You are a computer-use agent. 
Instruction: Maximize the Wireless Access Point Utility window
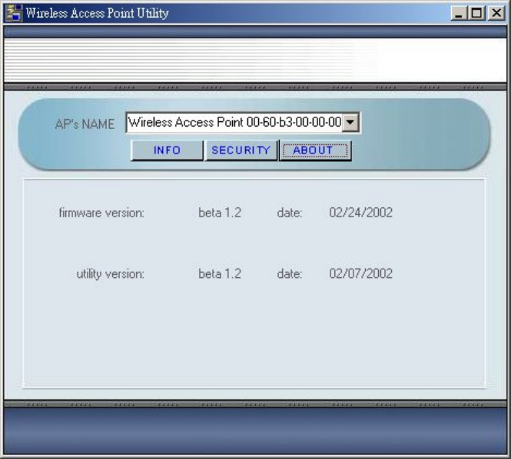click(x=476, y=13)
